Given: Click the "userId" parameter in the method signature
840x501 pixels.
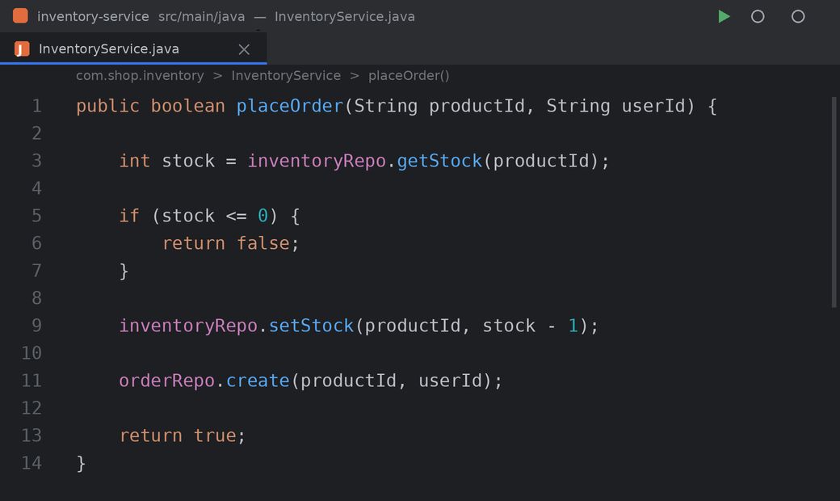Looking at the screenshot, I should [653, 106].
